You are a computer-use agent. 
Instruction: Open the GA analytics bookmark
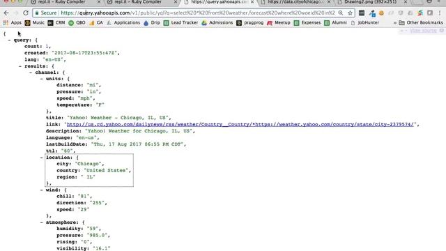pyautogui.click(x=96, y=23)
